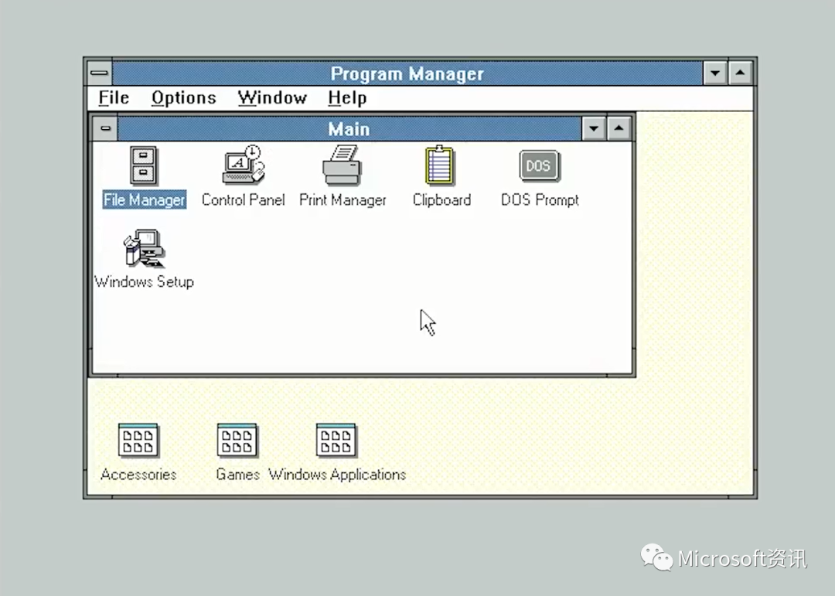The width and height of the screenshot is (835, 596).
Task: Maximize the Main group window
Action: [619, 128]
